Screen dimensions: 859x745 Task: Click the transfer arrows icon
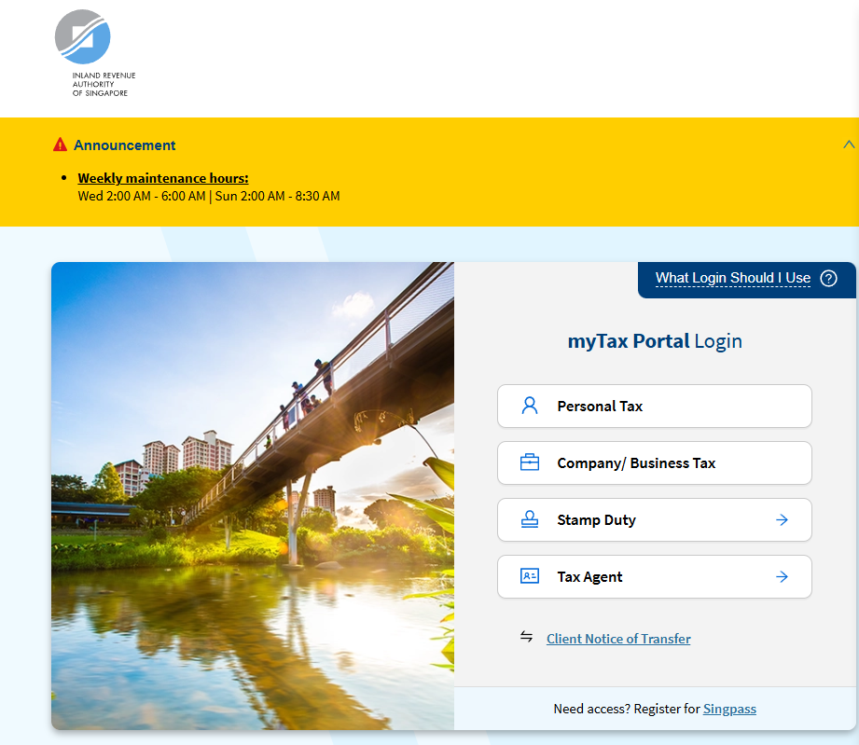click(526, 637)
